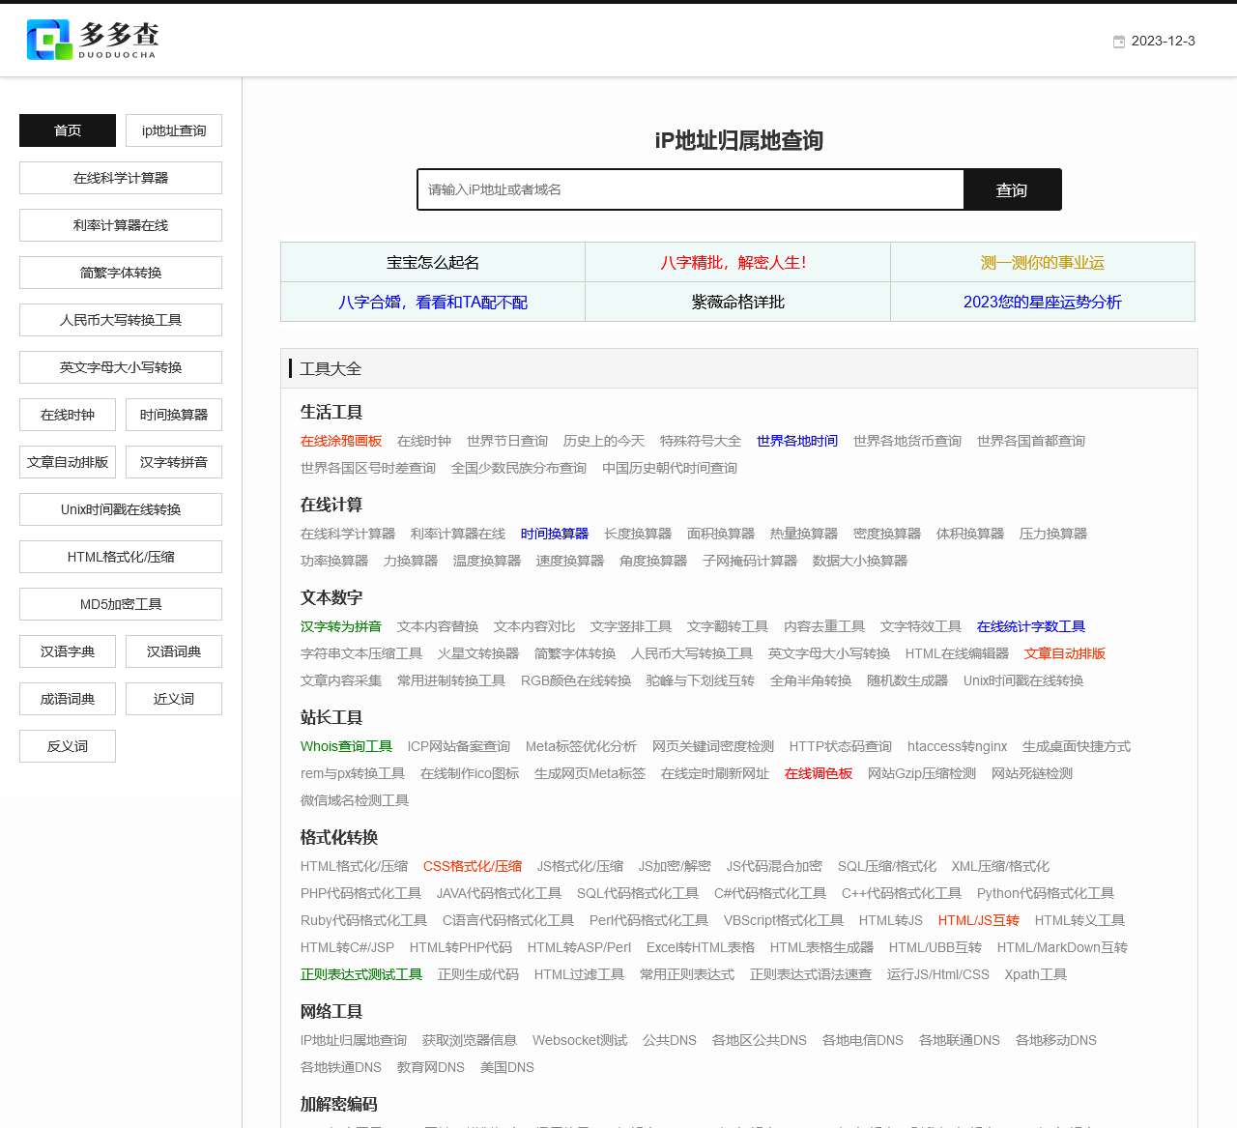The image size is (1237, 1128).
Task: Open the 宝宝怎么起名 promo link
Action: coord(433,263)
